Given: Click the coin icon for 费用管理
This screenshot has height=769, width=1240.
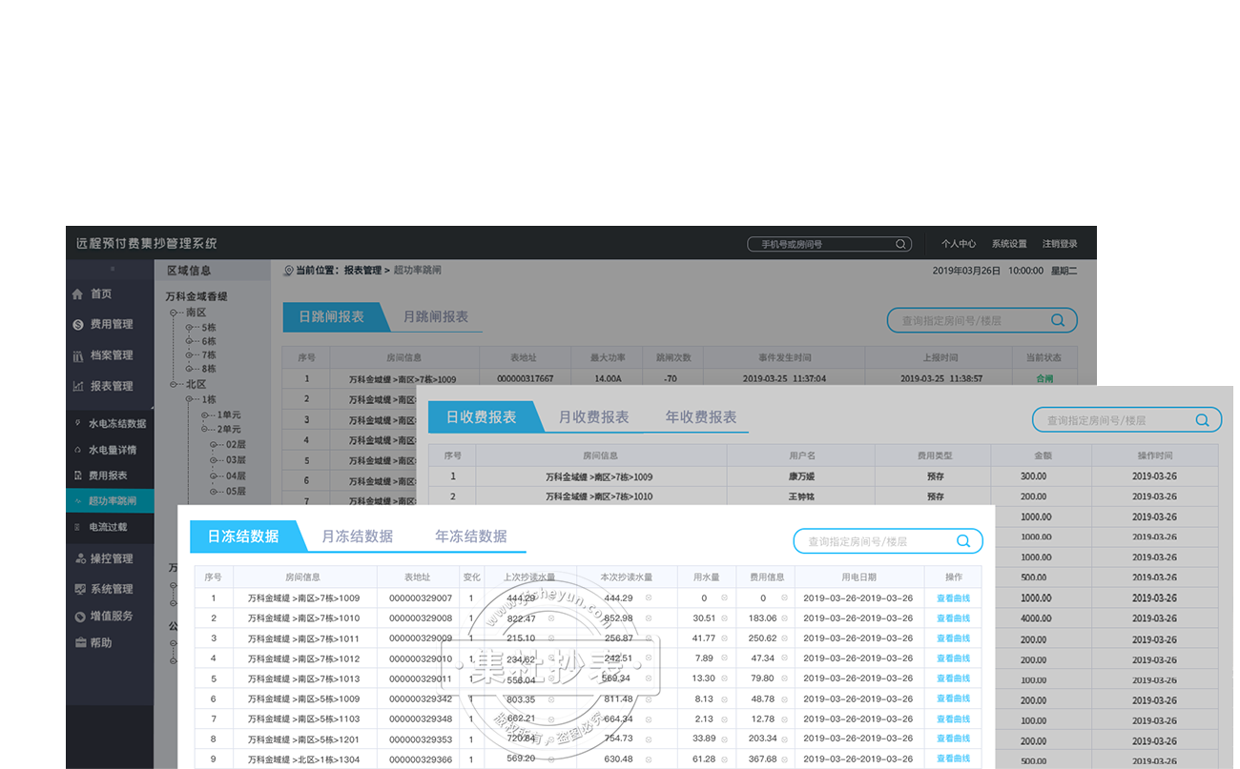Looking at the screenshot, I should (x=78, y=325).
